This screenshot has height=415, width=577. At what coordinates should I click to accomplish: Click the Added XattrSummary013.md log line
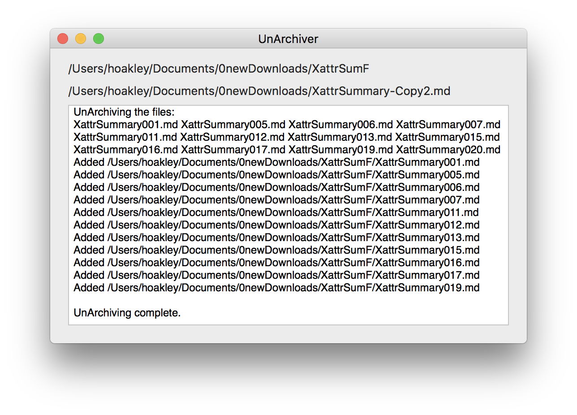coord(276,238)
